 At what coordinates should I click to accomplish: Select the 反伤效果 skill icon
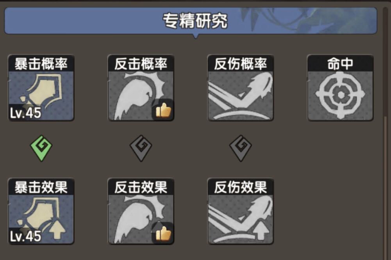pos(241,211)
